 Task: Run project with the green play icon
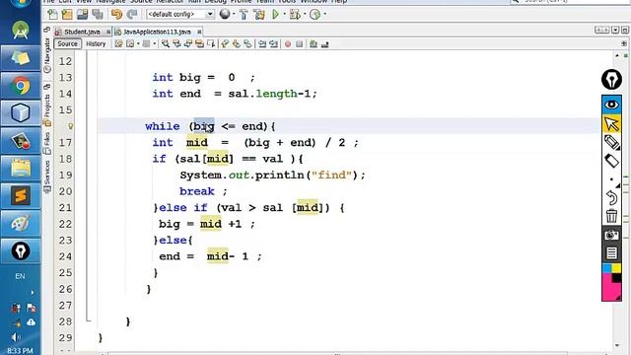click(x=276, y=15)
